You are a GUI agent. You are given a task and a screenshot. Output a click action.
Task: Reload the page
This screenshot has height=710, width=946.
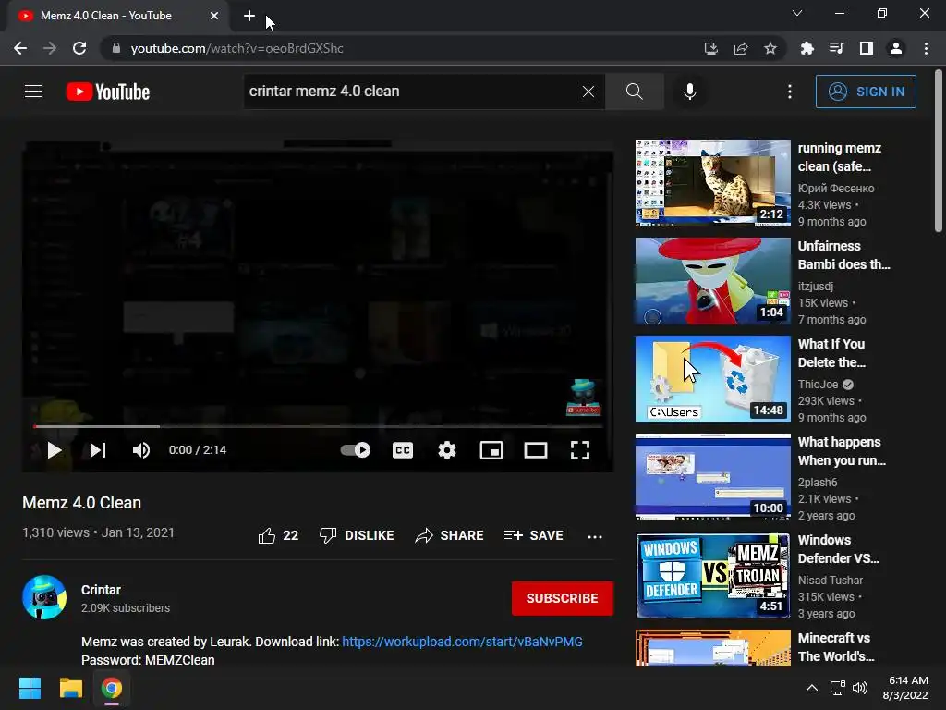pos(79,48)
